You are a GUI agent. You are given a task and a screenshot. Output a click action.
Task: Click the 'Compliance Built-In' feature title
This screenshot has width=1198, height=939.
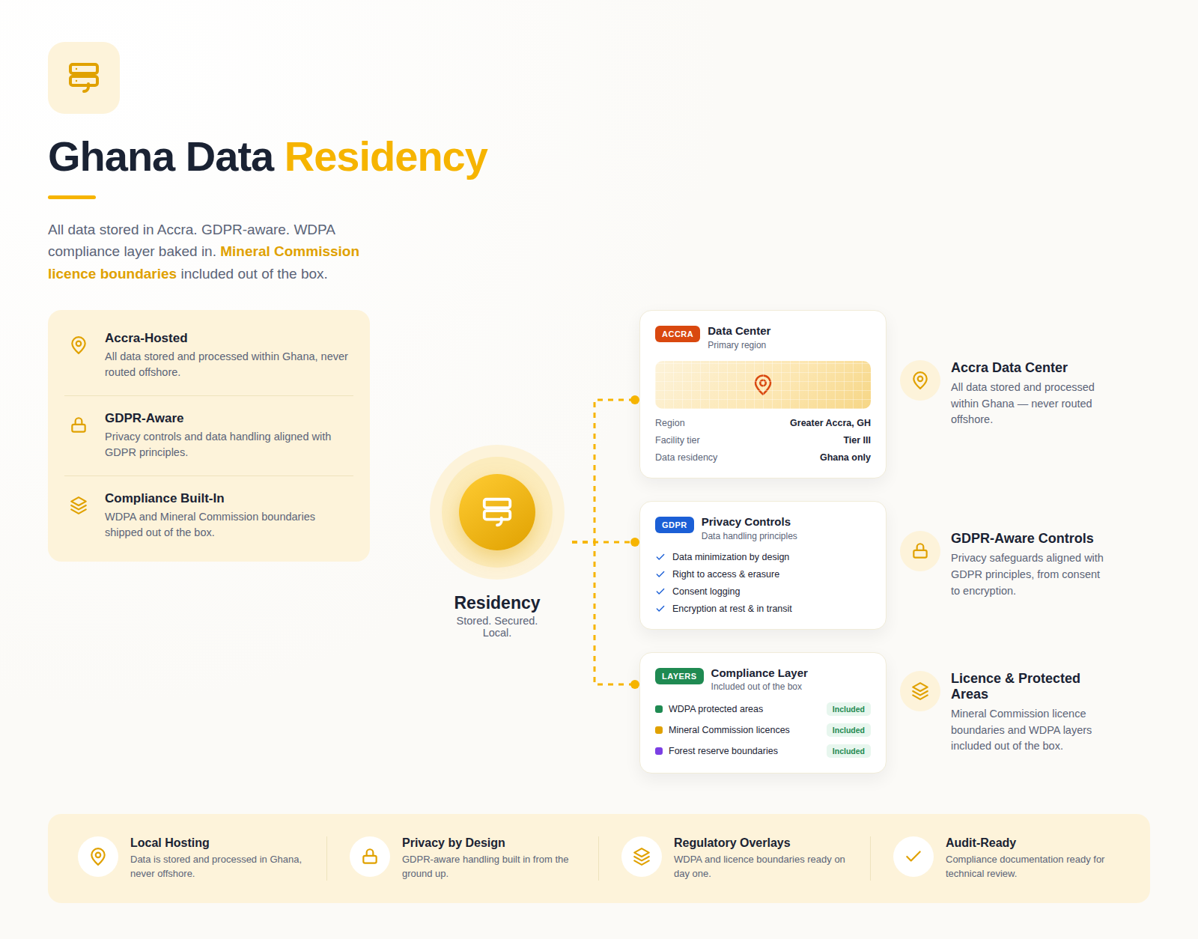tap(165, 498)
